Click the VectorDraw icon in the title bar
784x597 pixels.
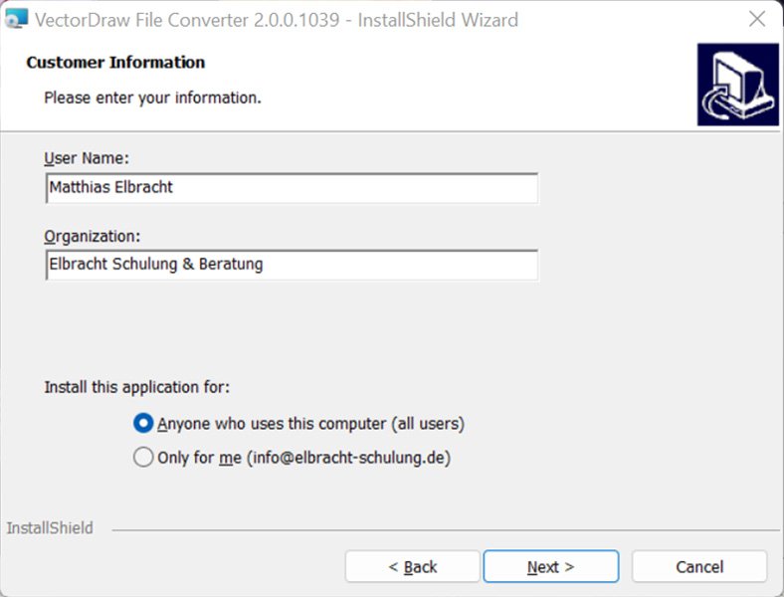16,19
